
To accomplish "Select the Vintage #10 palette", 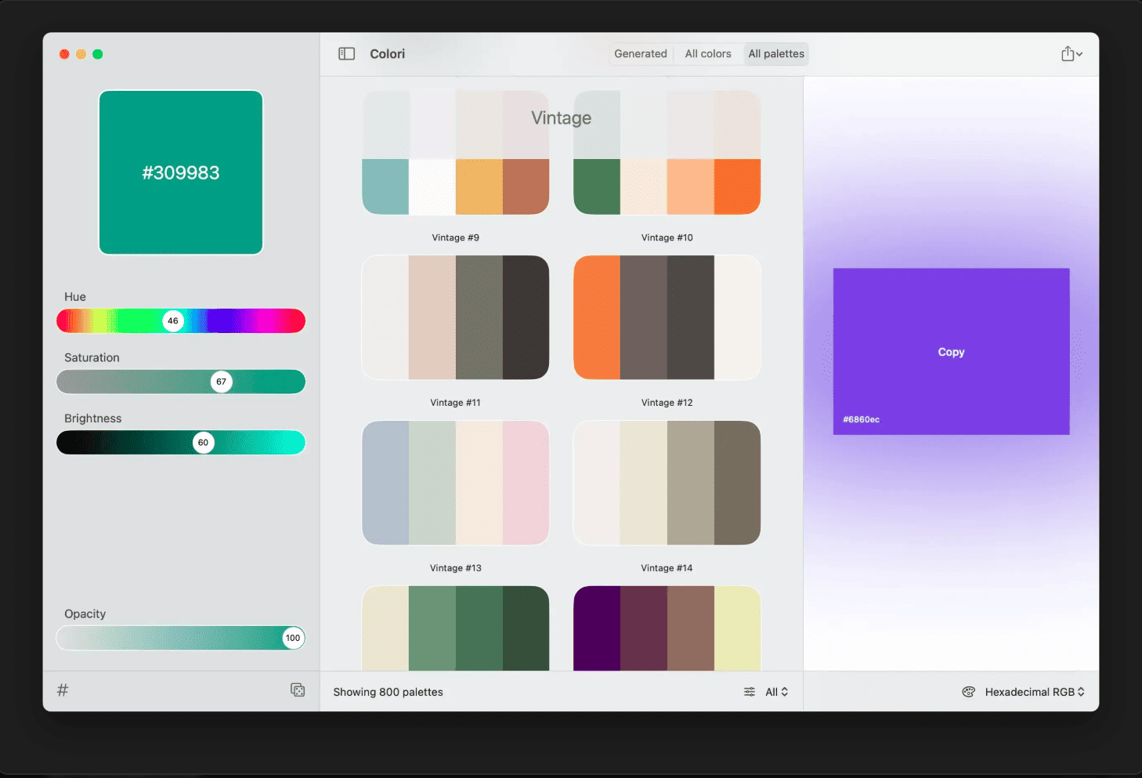I will 667,153.
